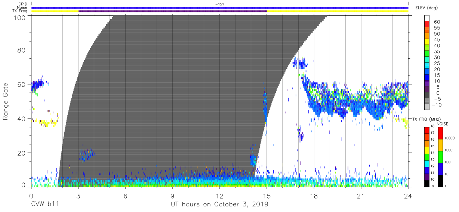Click the 1000 label on NOISE colorbar
Image resolution: width=459 pixels, height=212 pixels.
click(x=449, y=150)
